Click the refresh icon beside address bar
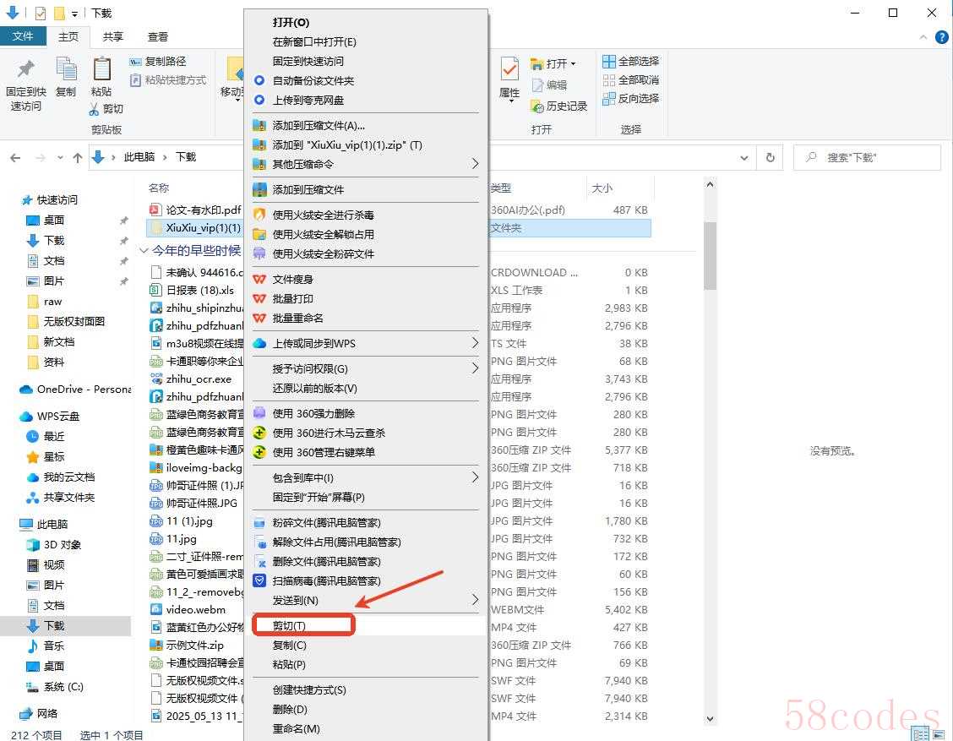 [770, 157]
